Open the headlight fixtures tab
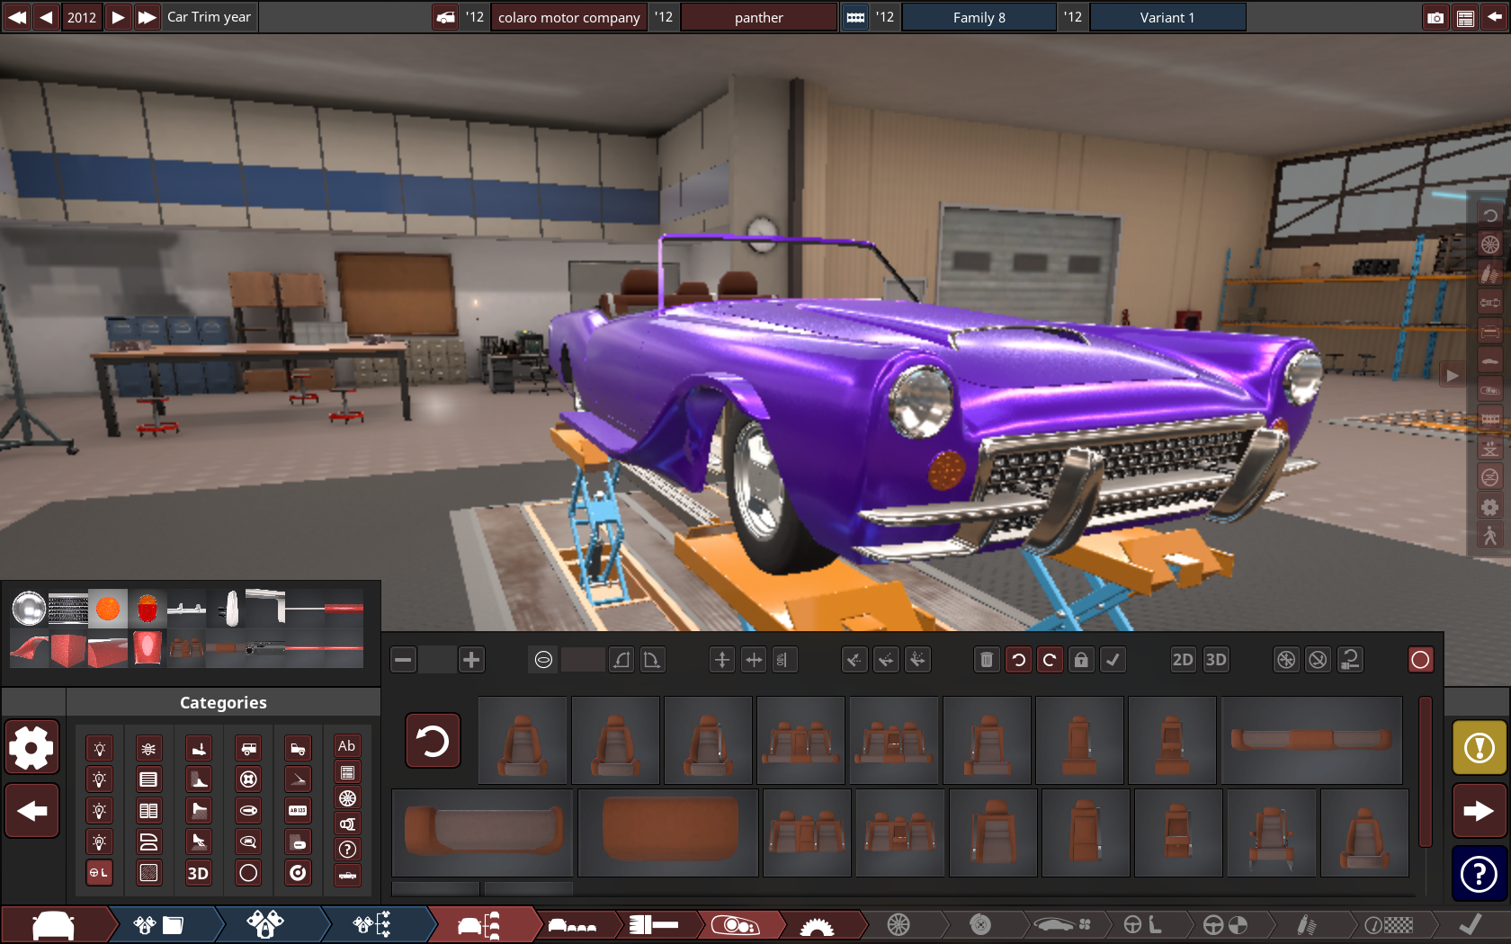Viewport: 1511px width, 944px height. click(736, 924)
